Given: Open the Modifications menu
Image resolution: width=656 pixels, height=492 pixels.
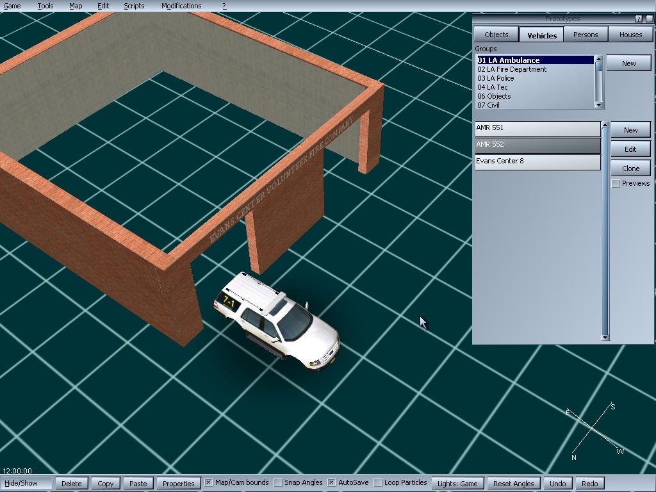Looking at the screenshot, I should (x=181, y=6).
